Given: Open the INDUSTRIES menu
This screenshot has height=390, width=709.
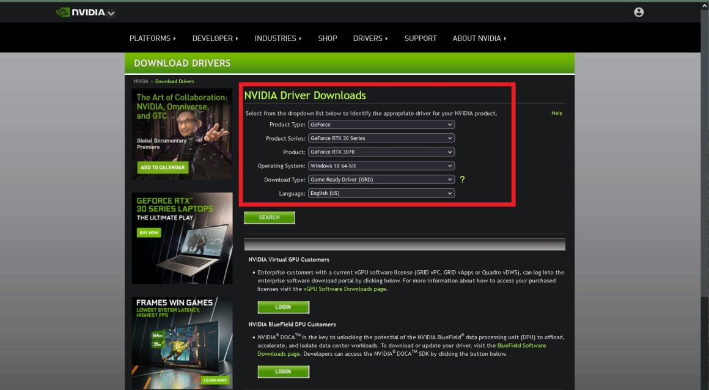Looking at the screenshot, I should 278,39.
